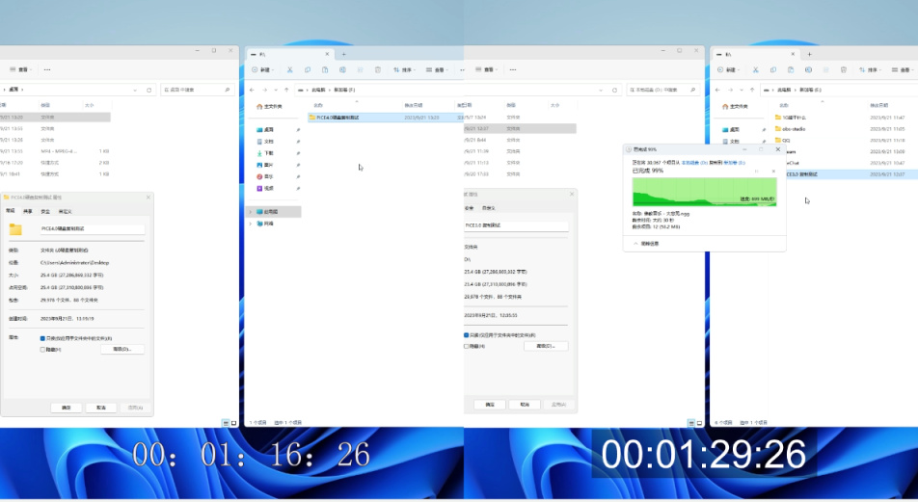This screenshot has width=918, height=502.
Task: Click Advanced (高级) in PCIE4.0 properties dialog
Action: (x=122, y=350)
